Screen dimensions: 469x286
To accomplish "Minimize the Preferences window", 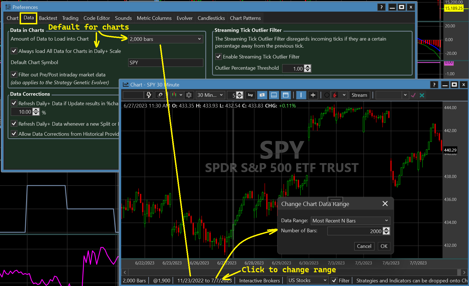I will (392, 7).
